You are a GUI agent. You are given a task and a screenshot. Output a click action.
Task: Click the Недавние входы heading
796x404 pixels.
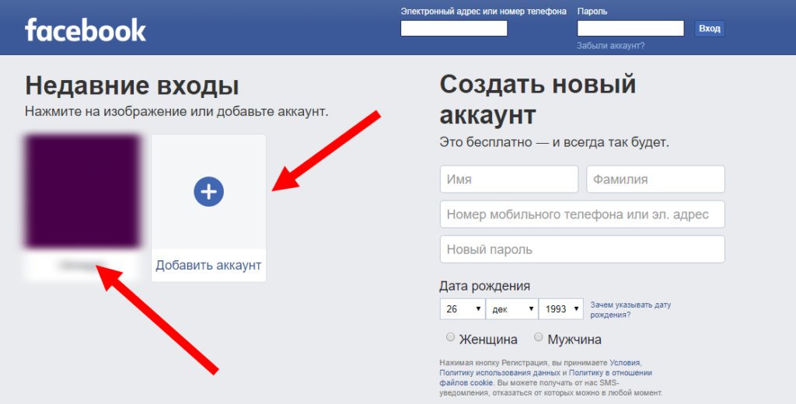(132, 85)
